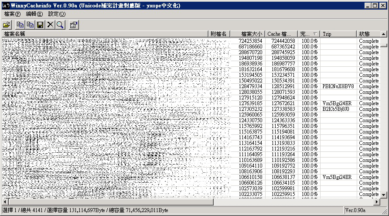Click the vertical scrollbar thumb
Image resolution: width=389 pixels, height=216 pixels.
(x=383, y=45)
